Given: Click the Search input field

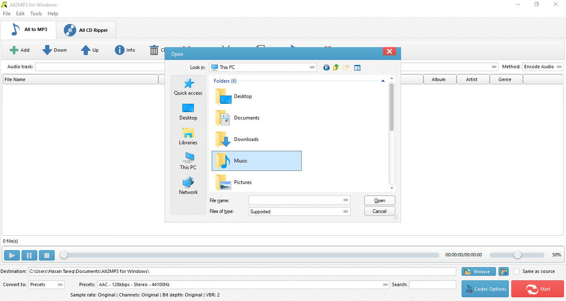Looking at the screenshot, I should (433, 284).
